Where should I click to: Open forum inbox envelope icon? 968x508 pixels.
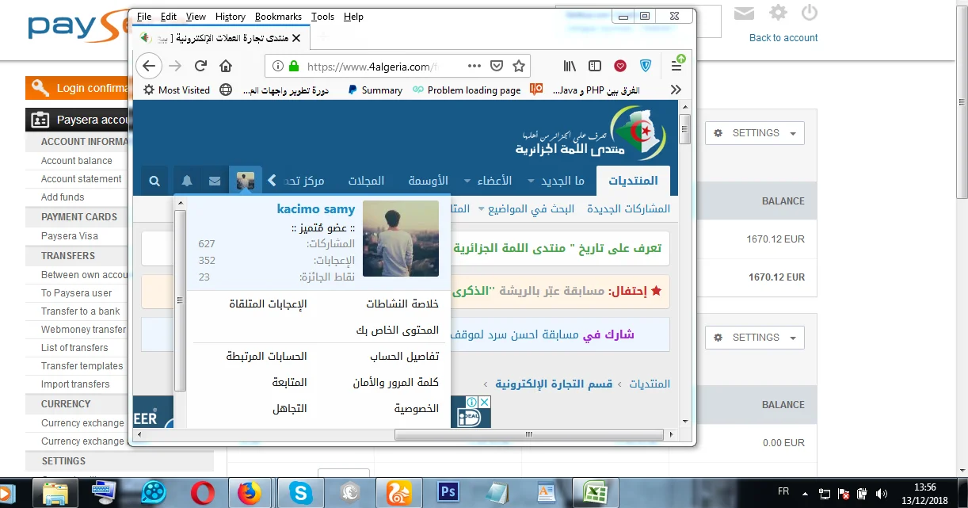[x=215, y=181]
